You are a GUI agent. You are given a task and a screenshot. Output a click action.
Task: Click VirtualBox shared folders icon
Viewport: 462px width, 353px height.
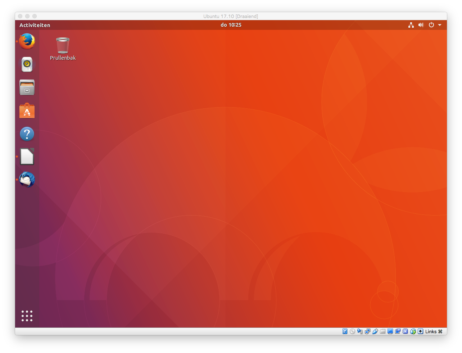pyautogui.click(x=383, y=331)
